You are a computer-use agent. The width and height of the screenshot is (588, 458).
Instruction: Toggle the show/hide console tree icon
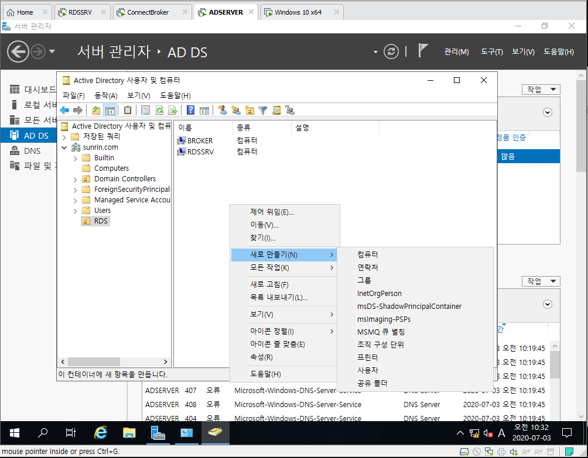[x=110, y=110]
